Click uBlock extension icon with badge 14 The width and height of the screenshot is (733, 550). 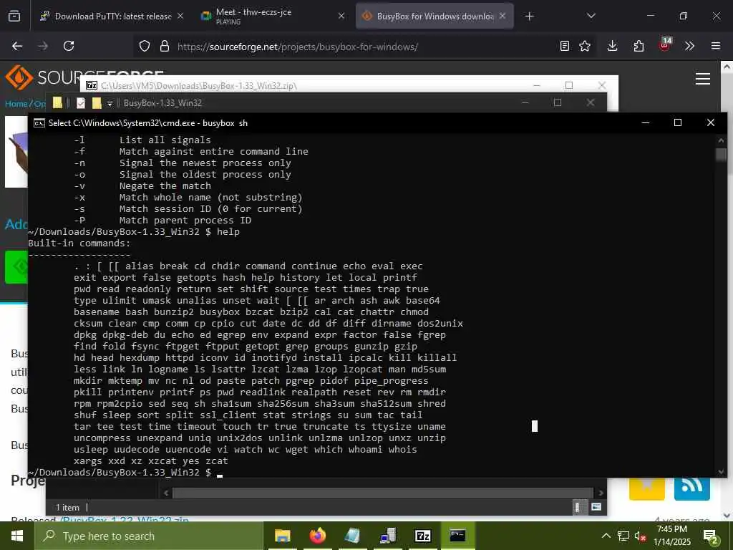point(665,45)
